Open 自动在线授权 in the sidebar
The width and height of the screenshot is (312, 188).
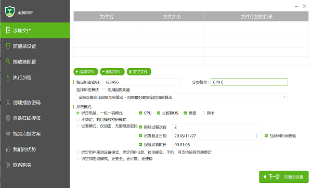(35, 118)
